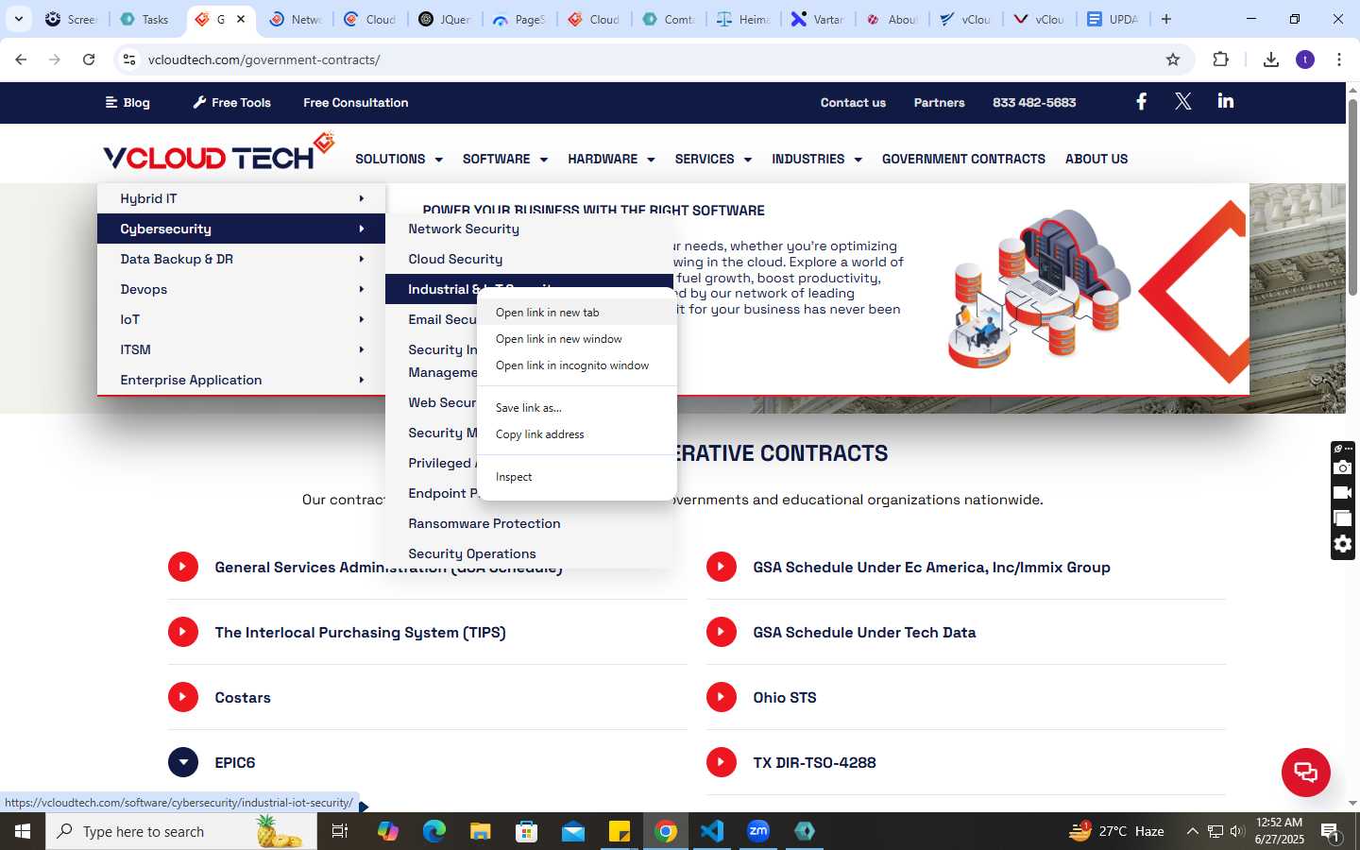
Task: Open the Chrome three-dot menu
Action: (x=1339, y=59)
